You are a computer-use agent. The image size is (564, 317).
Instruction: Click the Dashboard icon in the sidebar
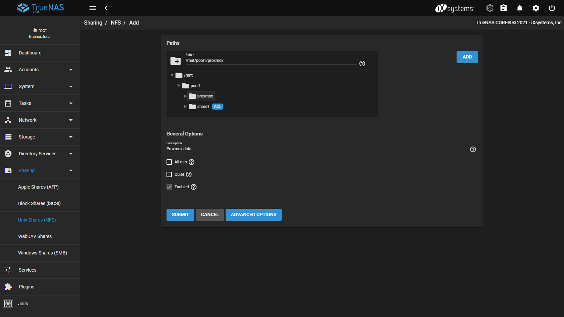click(8, 53)
